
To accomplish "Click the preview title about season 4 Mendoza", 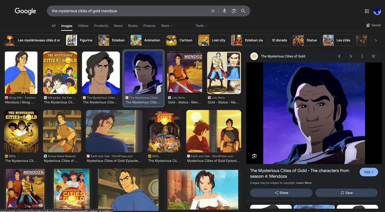I will click(299, 174).
